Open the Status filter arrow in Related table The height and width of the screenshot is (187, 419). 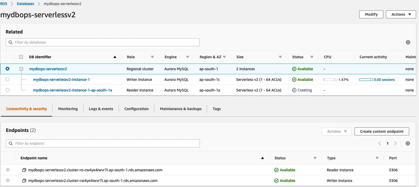pos(312,57)
